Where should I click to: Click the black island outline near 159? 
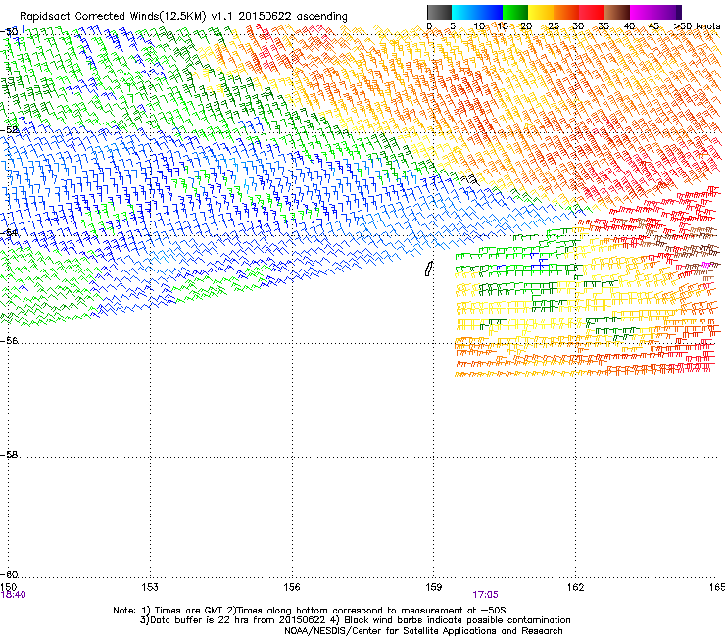pos(428,269)
